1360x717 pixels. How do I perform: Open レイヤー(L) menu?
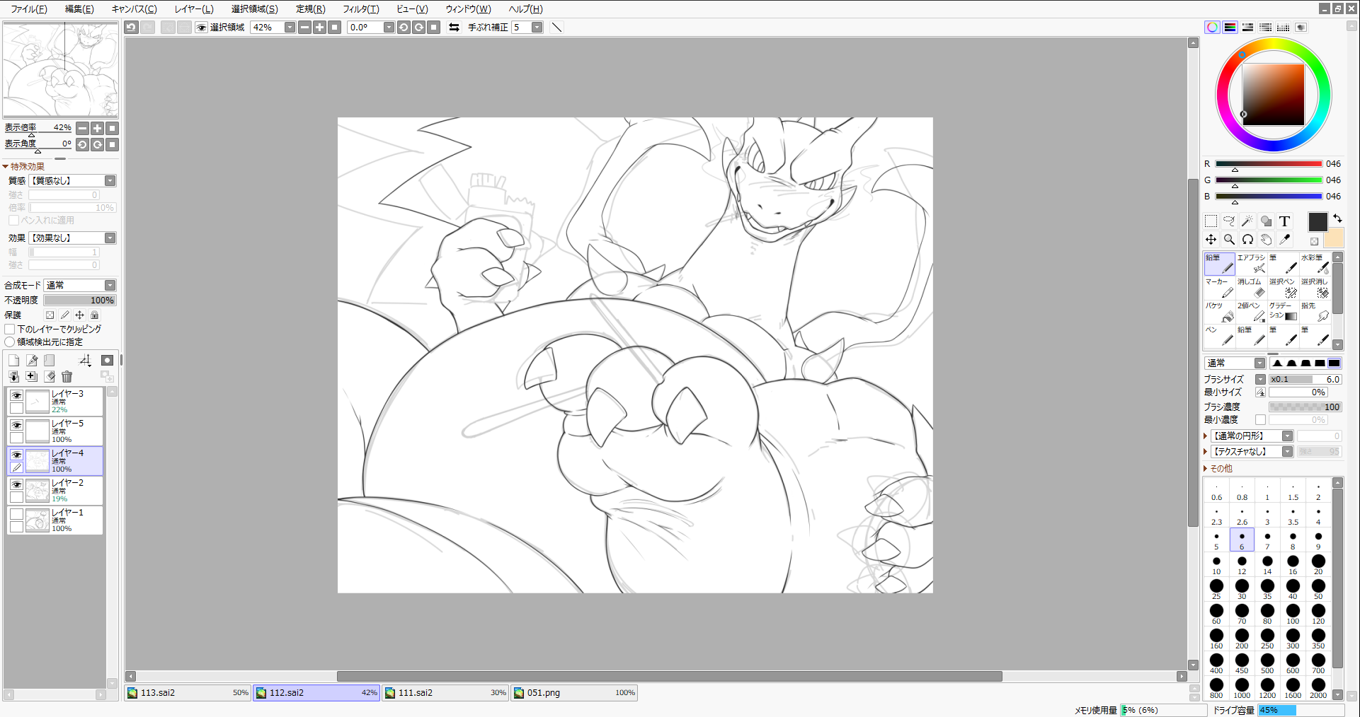pyautogui.click(x=194, y=9)
